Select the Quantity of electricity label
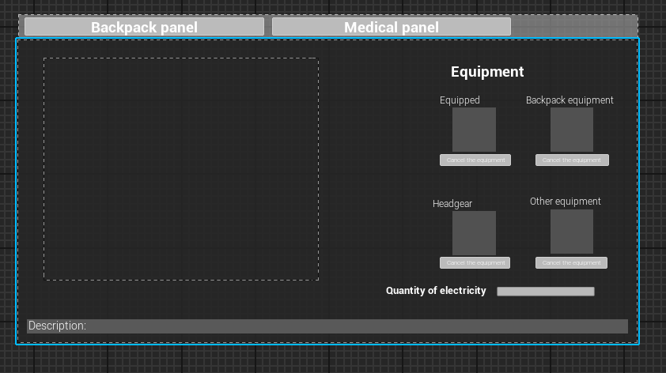The width and height of the screenshot is (666, 373). pyautogui.click(x=436, y=291)
